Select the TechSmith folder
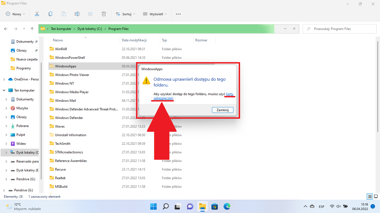The image size is (380, 213). tap(63, 144)
